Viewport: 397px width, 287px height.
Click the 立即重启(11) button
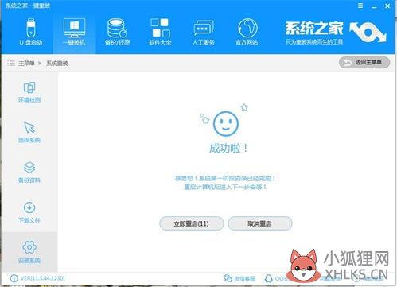tap(192, 223)
